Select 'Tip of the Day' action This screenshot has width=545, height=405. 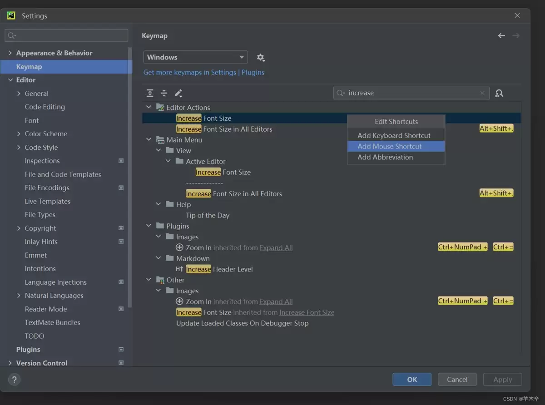coord(208,215)
